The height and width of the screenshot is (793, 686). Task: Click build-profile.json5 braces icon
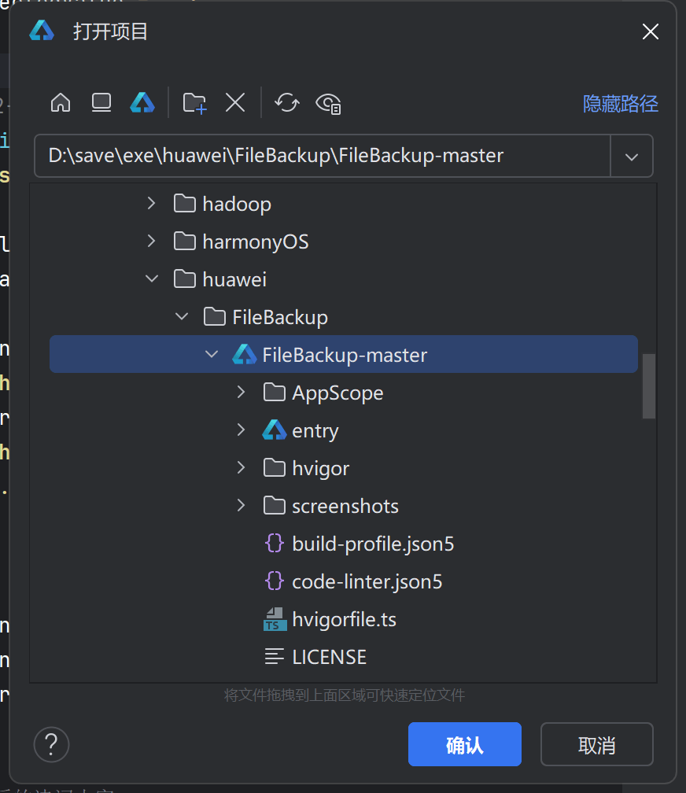[x=275, y=543]
